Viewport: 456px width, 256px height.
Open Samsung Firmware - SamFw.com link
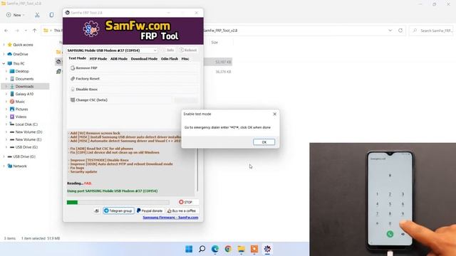pos(170,218)
